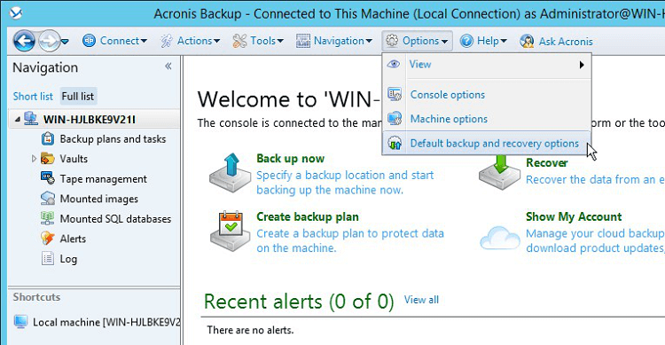Click the Acronis logo in title bar
665x345 pixels.
[x=16, y=13]
